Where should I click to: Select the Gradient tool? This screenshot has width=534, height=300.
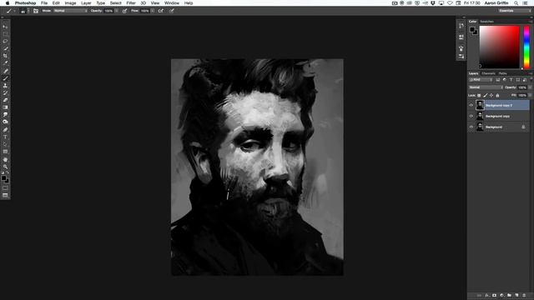point(5,107)
